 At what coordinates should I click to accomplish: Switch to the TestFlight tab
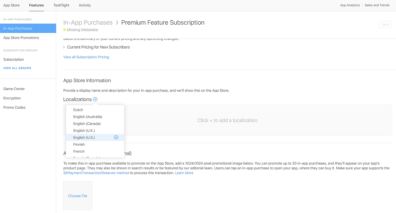pyautogui.click(x=61, y=5)
